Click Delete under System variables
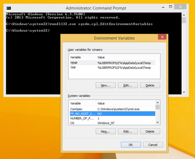The width and height of the screenshot is (195, 159). coord(150,131)
